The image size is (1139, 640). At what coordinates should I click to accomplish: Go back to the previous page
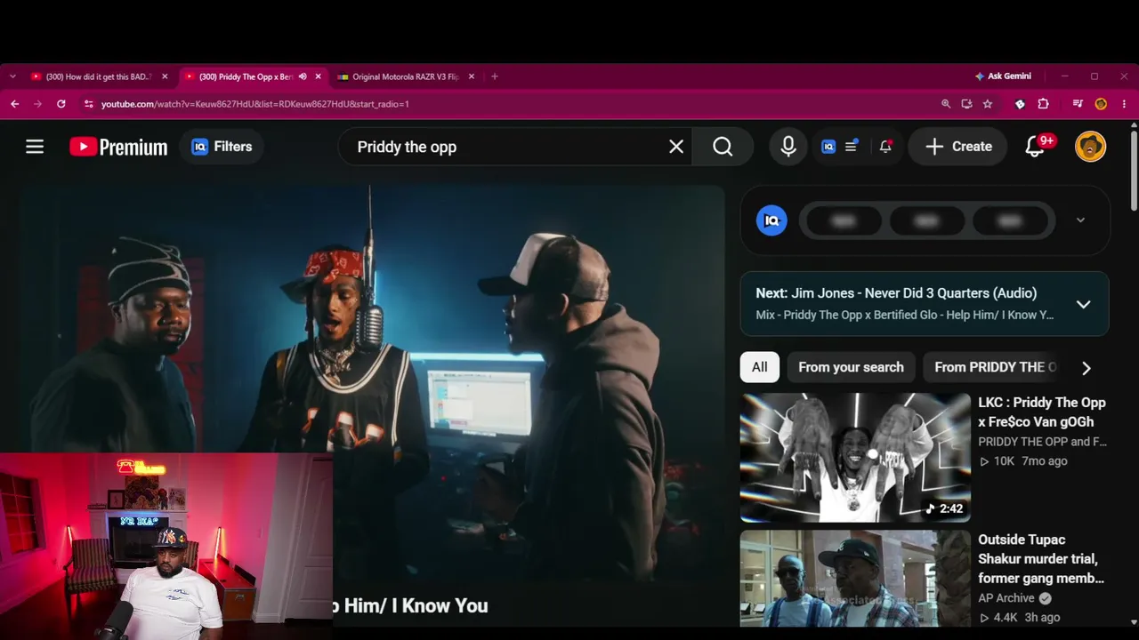[15, 104]
